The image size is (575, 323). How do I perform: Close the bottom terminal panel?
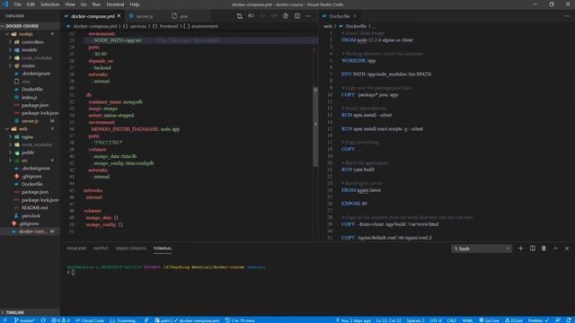pos(567,249)
